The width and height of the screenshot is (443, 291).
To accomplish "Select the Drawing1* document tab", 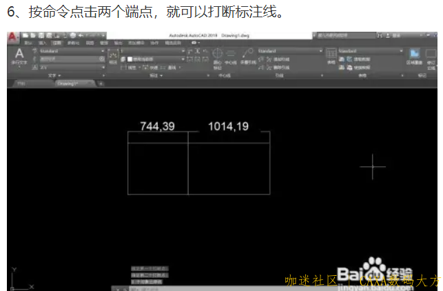I will pos(74,83).
